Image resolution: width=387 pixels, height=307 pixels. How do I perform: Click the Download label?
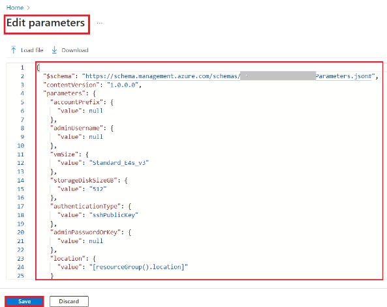tap(75, 50)
